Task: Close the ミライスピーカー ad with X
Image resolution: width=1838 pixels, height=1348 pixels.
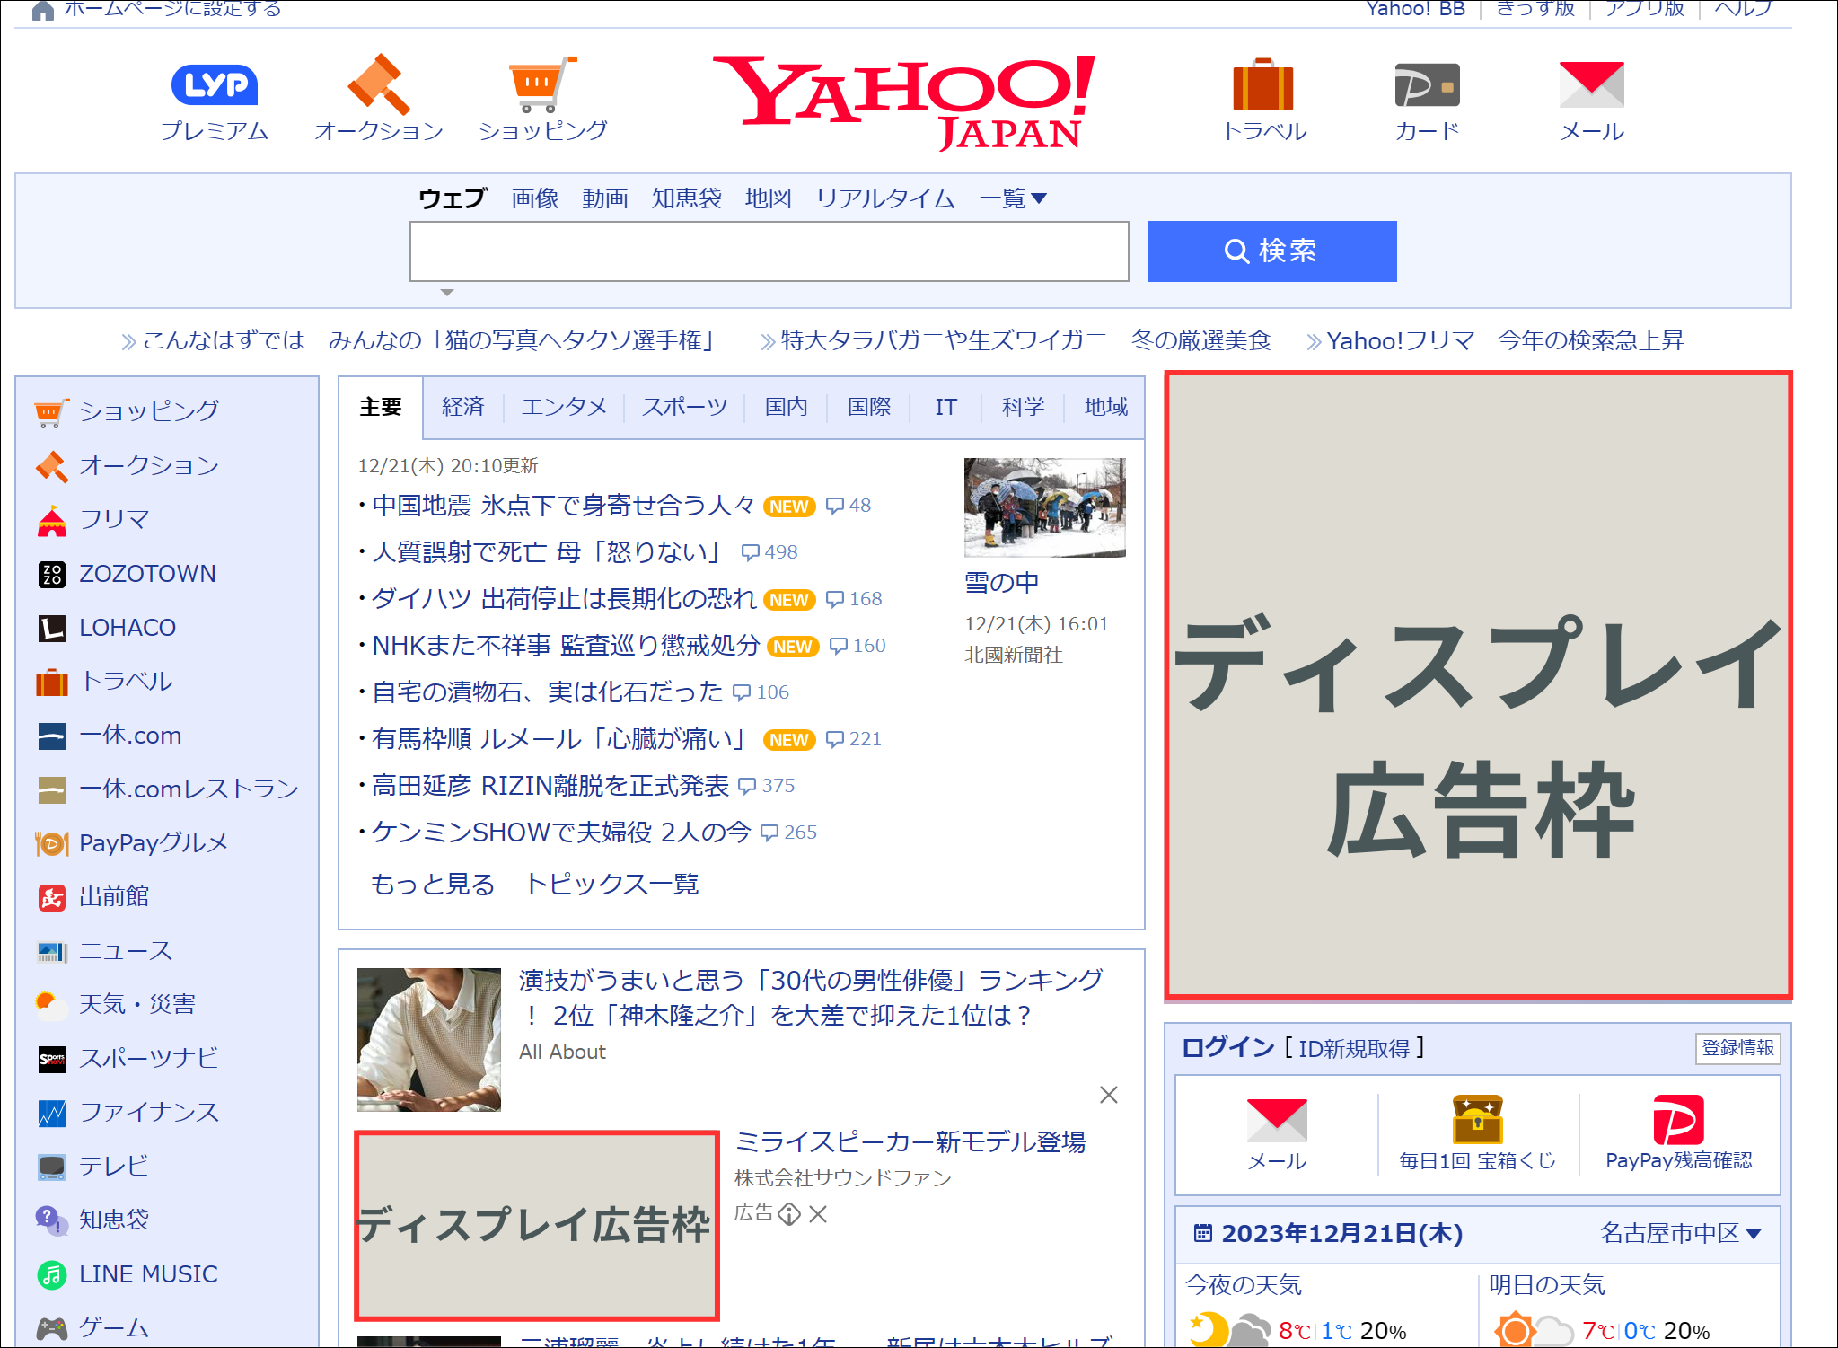Action: [x=818, y=1214]
